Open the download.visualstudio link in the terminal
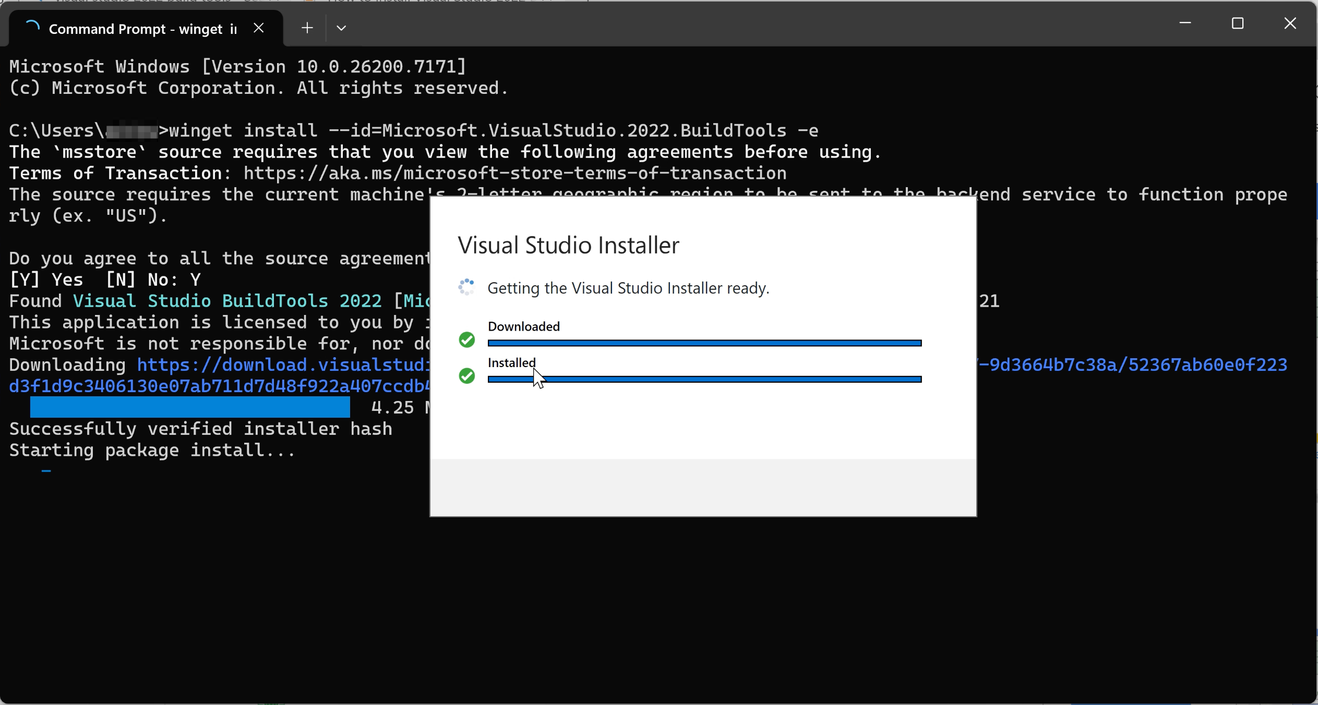 pos(282,364)
